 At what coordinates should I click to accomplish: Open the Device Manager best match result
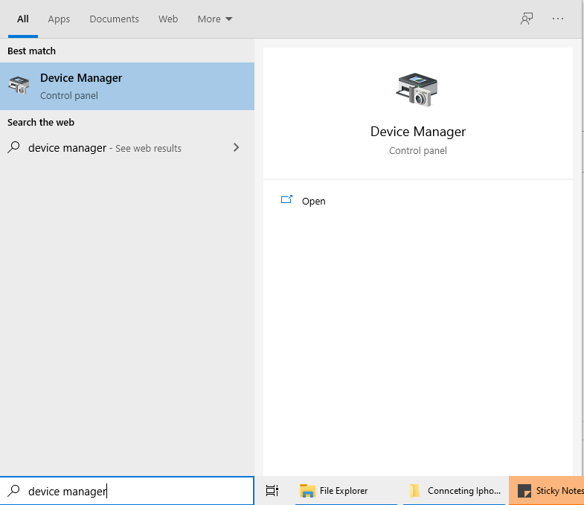point(127,86)
